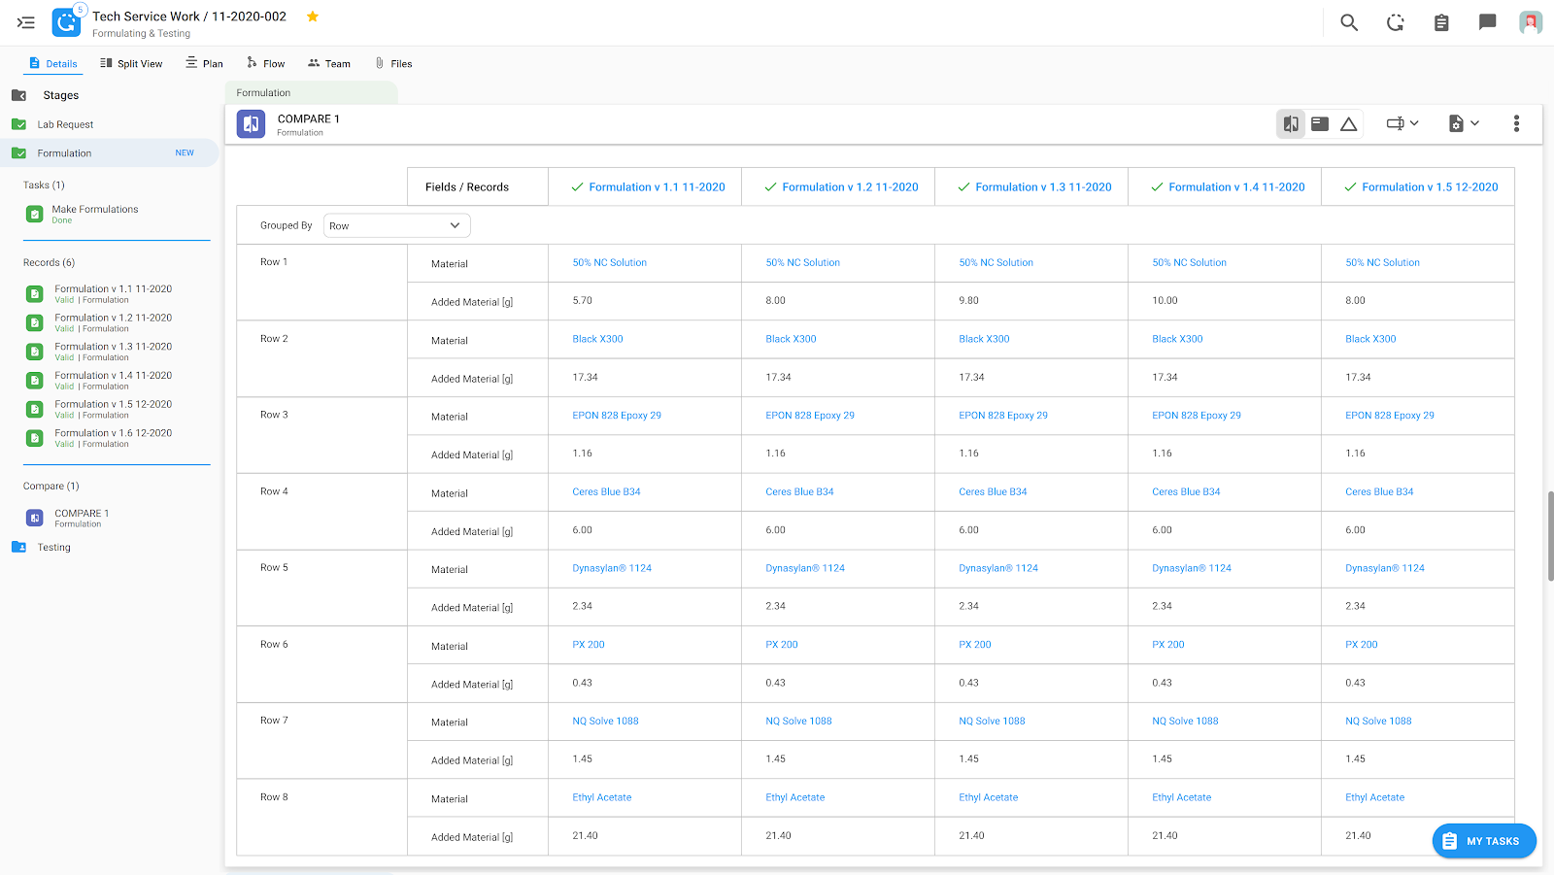
Task: Open the Plan tab
Action: 204,64
